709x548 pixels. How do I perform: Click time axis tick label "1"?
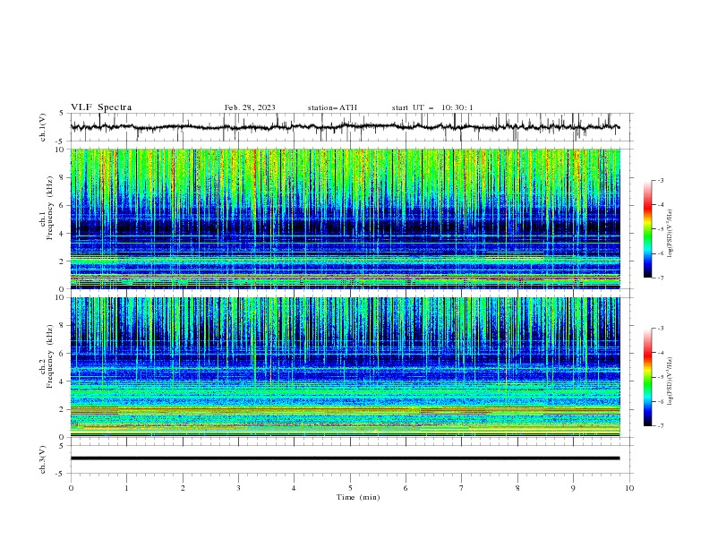coord(127,488)
